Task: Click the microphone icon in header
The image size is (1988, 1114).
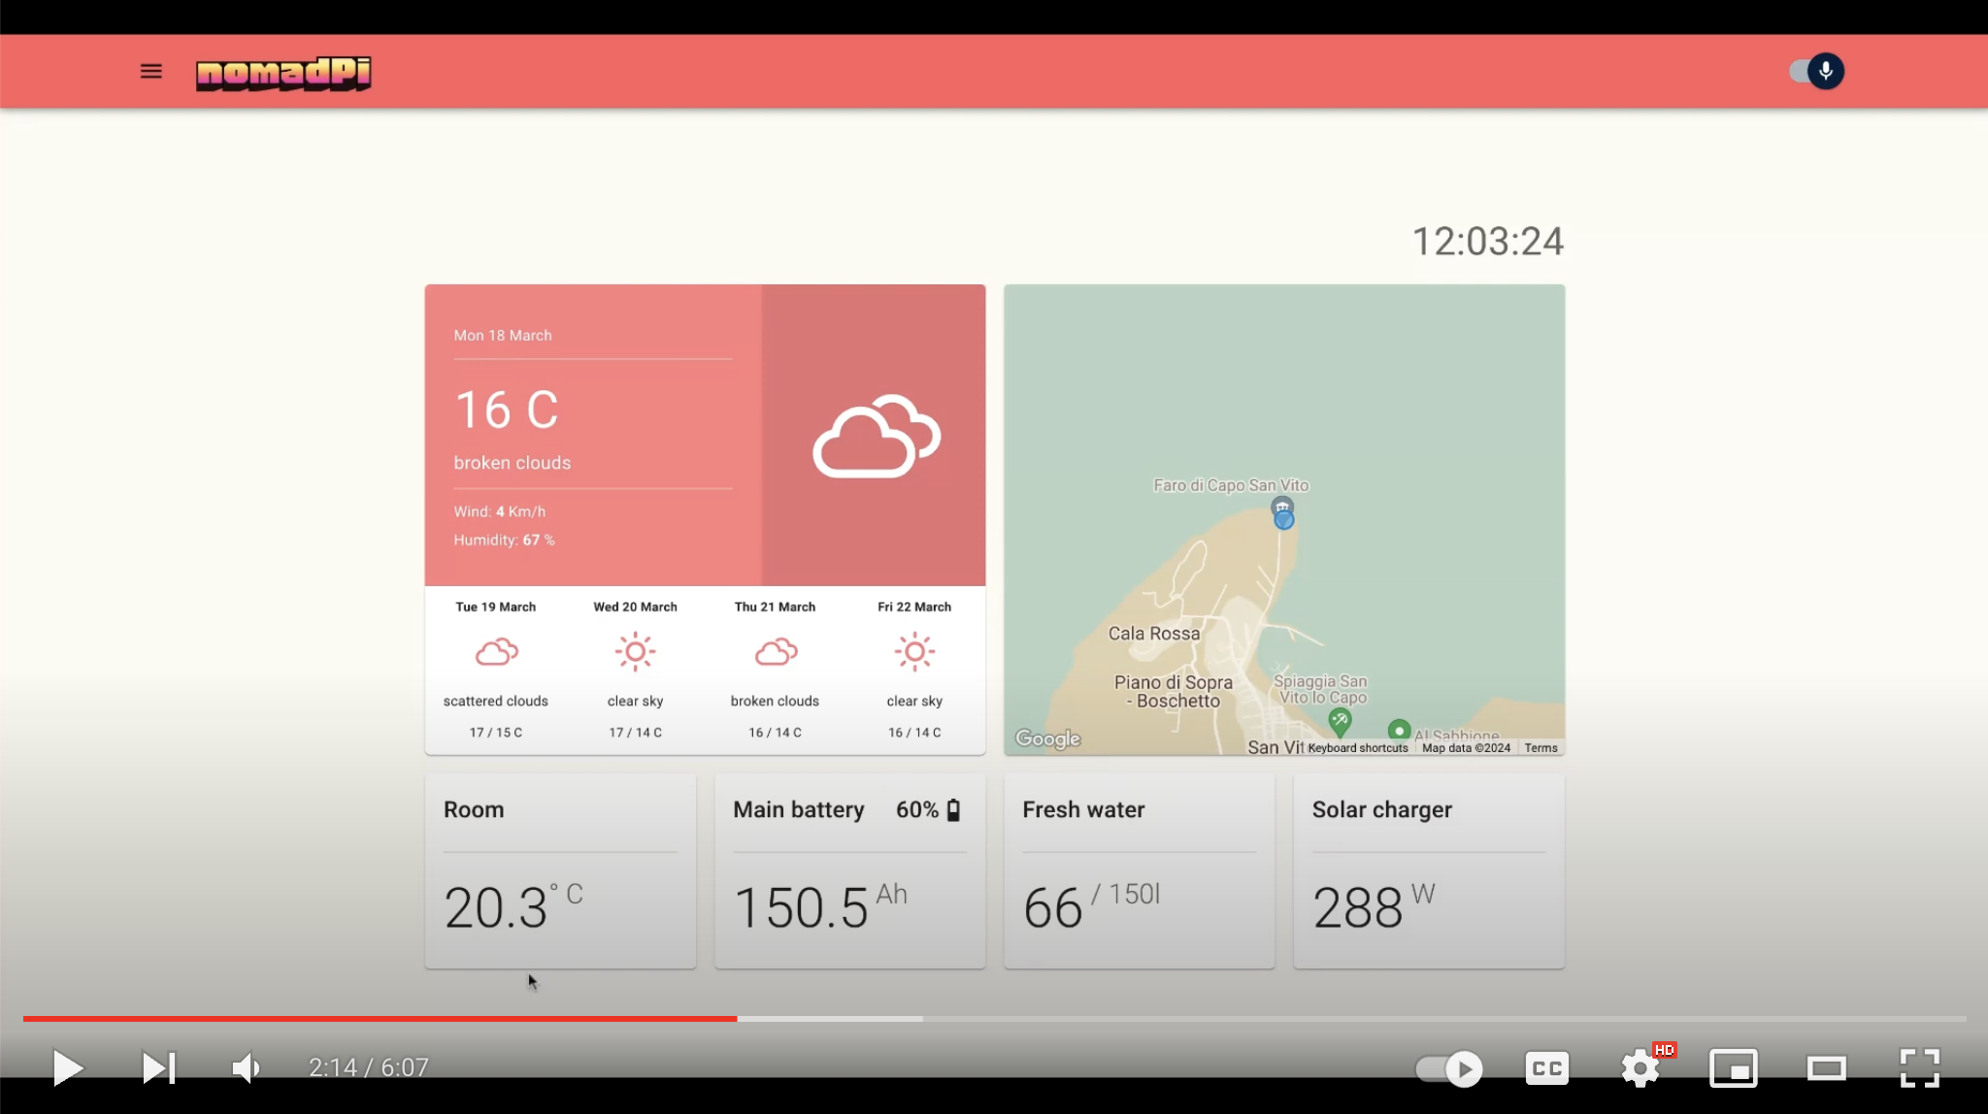Action: coord(1826,71)
